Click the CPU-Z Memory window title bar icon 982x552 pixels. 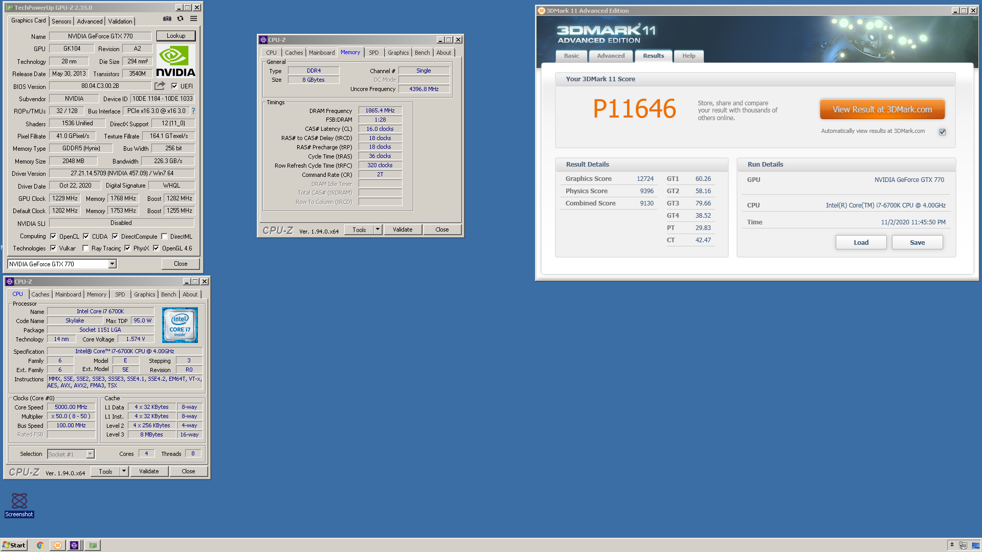(x=263, y=40)
